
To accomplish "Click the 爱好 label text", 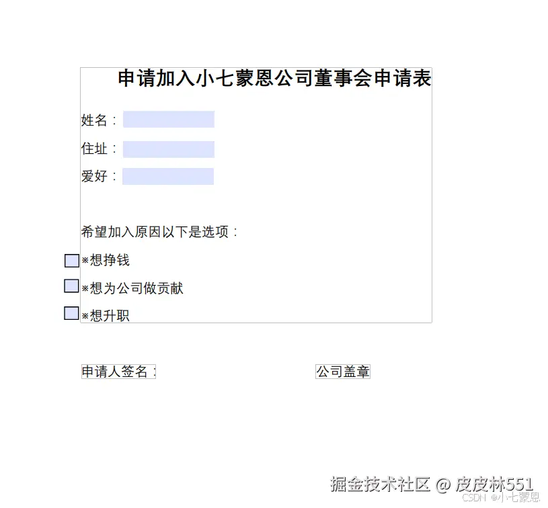I will tap(94, 176).
